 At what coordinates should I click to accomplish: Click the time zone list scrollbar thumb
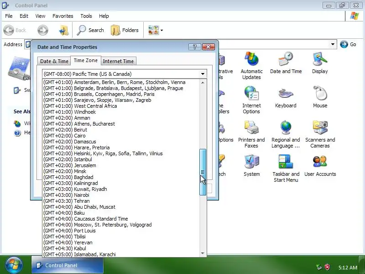pyautogui.click(x=203, y=172)
